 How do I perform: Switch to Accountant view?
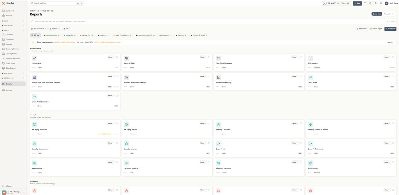(389, 14)
